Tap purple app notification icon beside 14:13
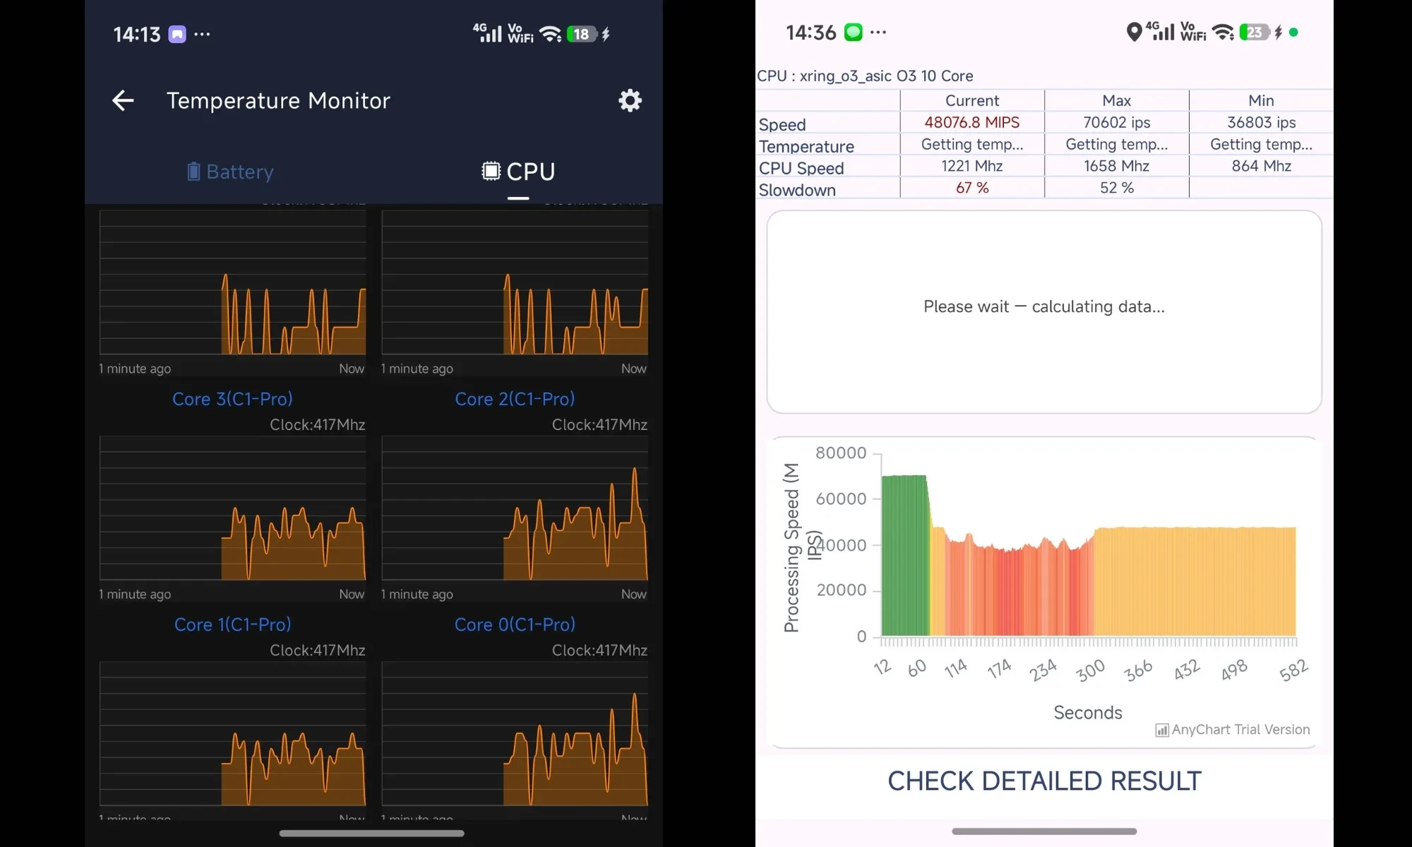1412x847 pixels. (177, 34)
